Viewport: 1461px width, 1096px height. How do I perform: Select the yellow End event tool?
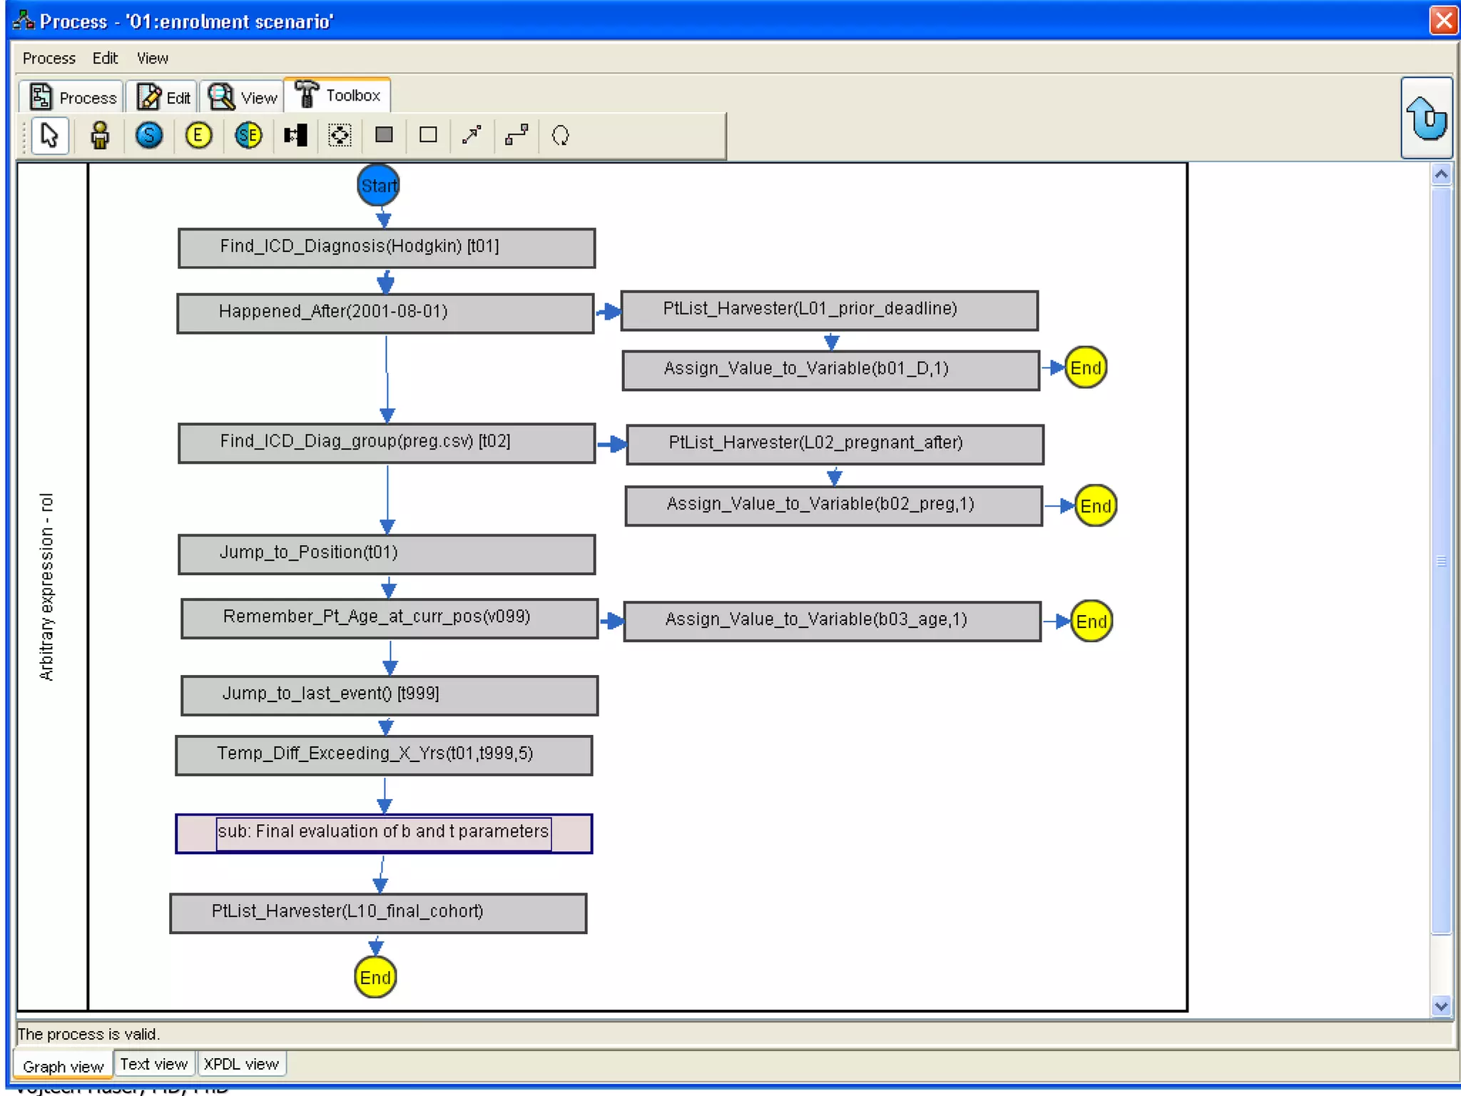point(198,136)
